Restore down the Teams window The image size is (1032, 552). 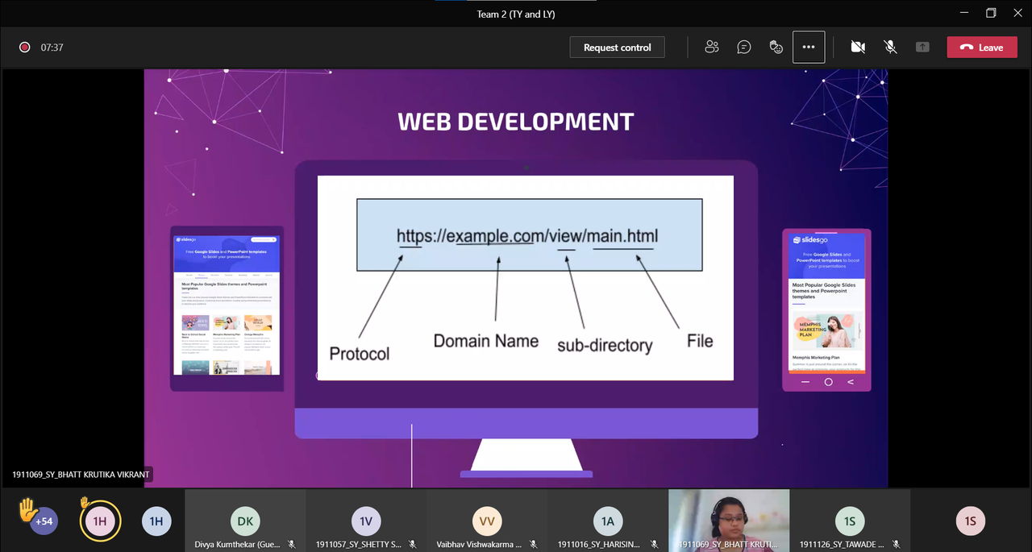pyautogui.click(x=991, y=13)
